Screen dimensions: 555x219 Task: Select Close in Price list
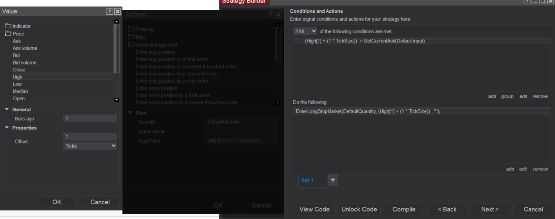click(19, 70)
